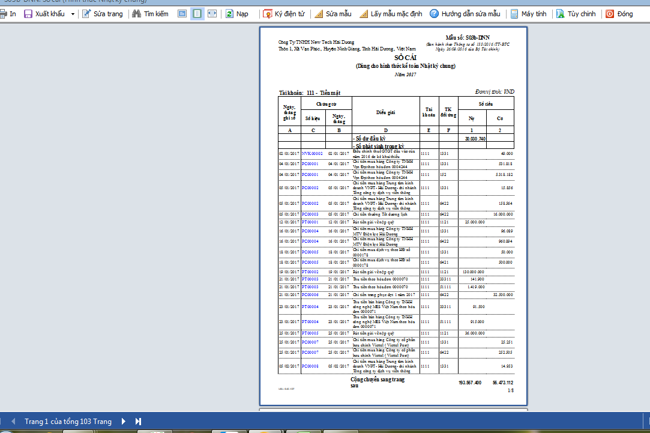Open voucher link PT00001
This screenshot has width=650, height=433.
310,222
